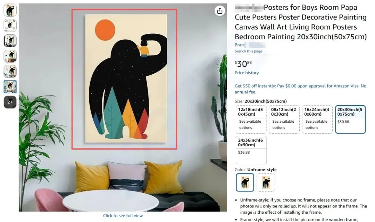Select the Frame-style color swatch
This screenshot has width=375, height=222.
[x=266, y=182]
